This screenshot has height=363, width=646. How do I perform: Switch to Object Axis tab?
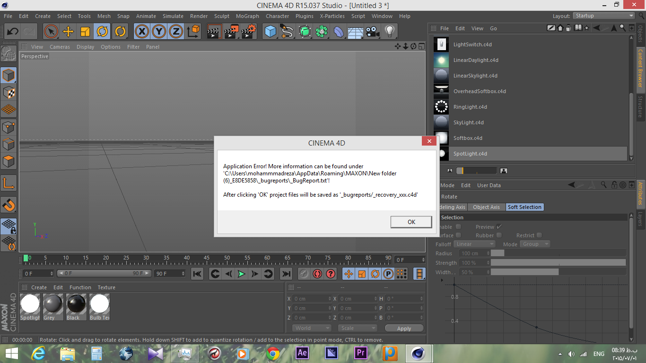[x=486, y=207]
